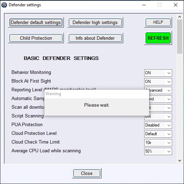This screenshot has height=184, width=184.
Task: Open the HELP button
Action: click(x=158, y=22)
